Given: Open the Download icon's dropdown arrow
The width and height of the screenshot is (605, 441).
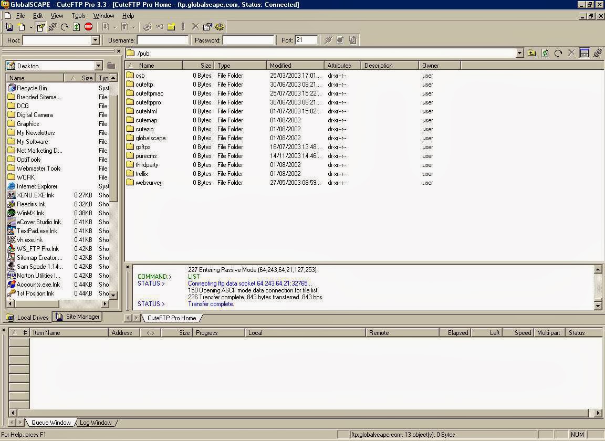Looking at the screenshot, I should point(114,27).
